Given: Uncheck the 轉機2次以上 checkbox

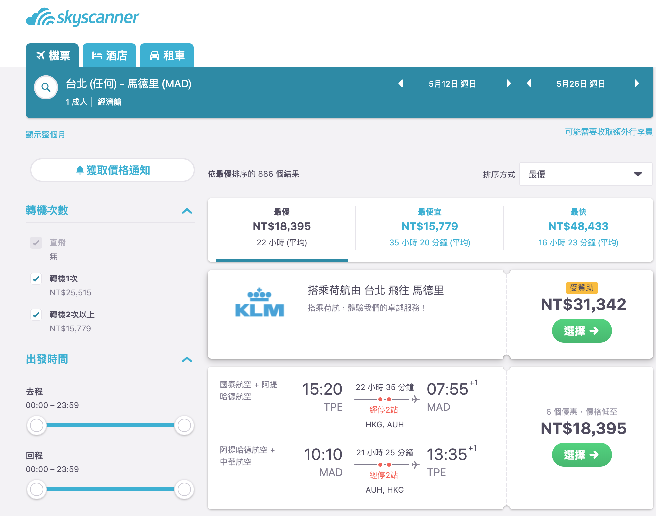Looking at the screenshot, I should [x=36, y=315].
